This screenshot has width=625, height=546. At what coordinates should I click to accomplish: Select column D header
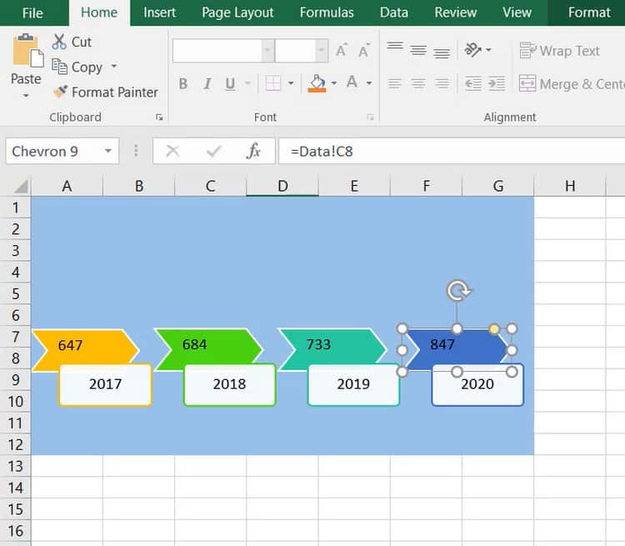(282, 186)
